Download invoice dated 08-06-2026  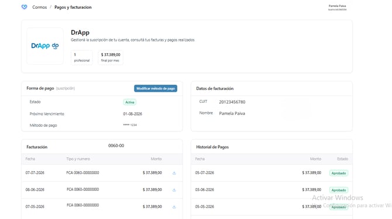174,190
